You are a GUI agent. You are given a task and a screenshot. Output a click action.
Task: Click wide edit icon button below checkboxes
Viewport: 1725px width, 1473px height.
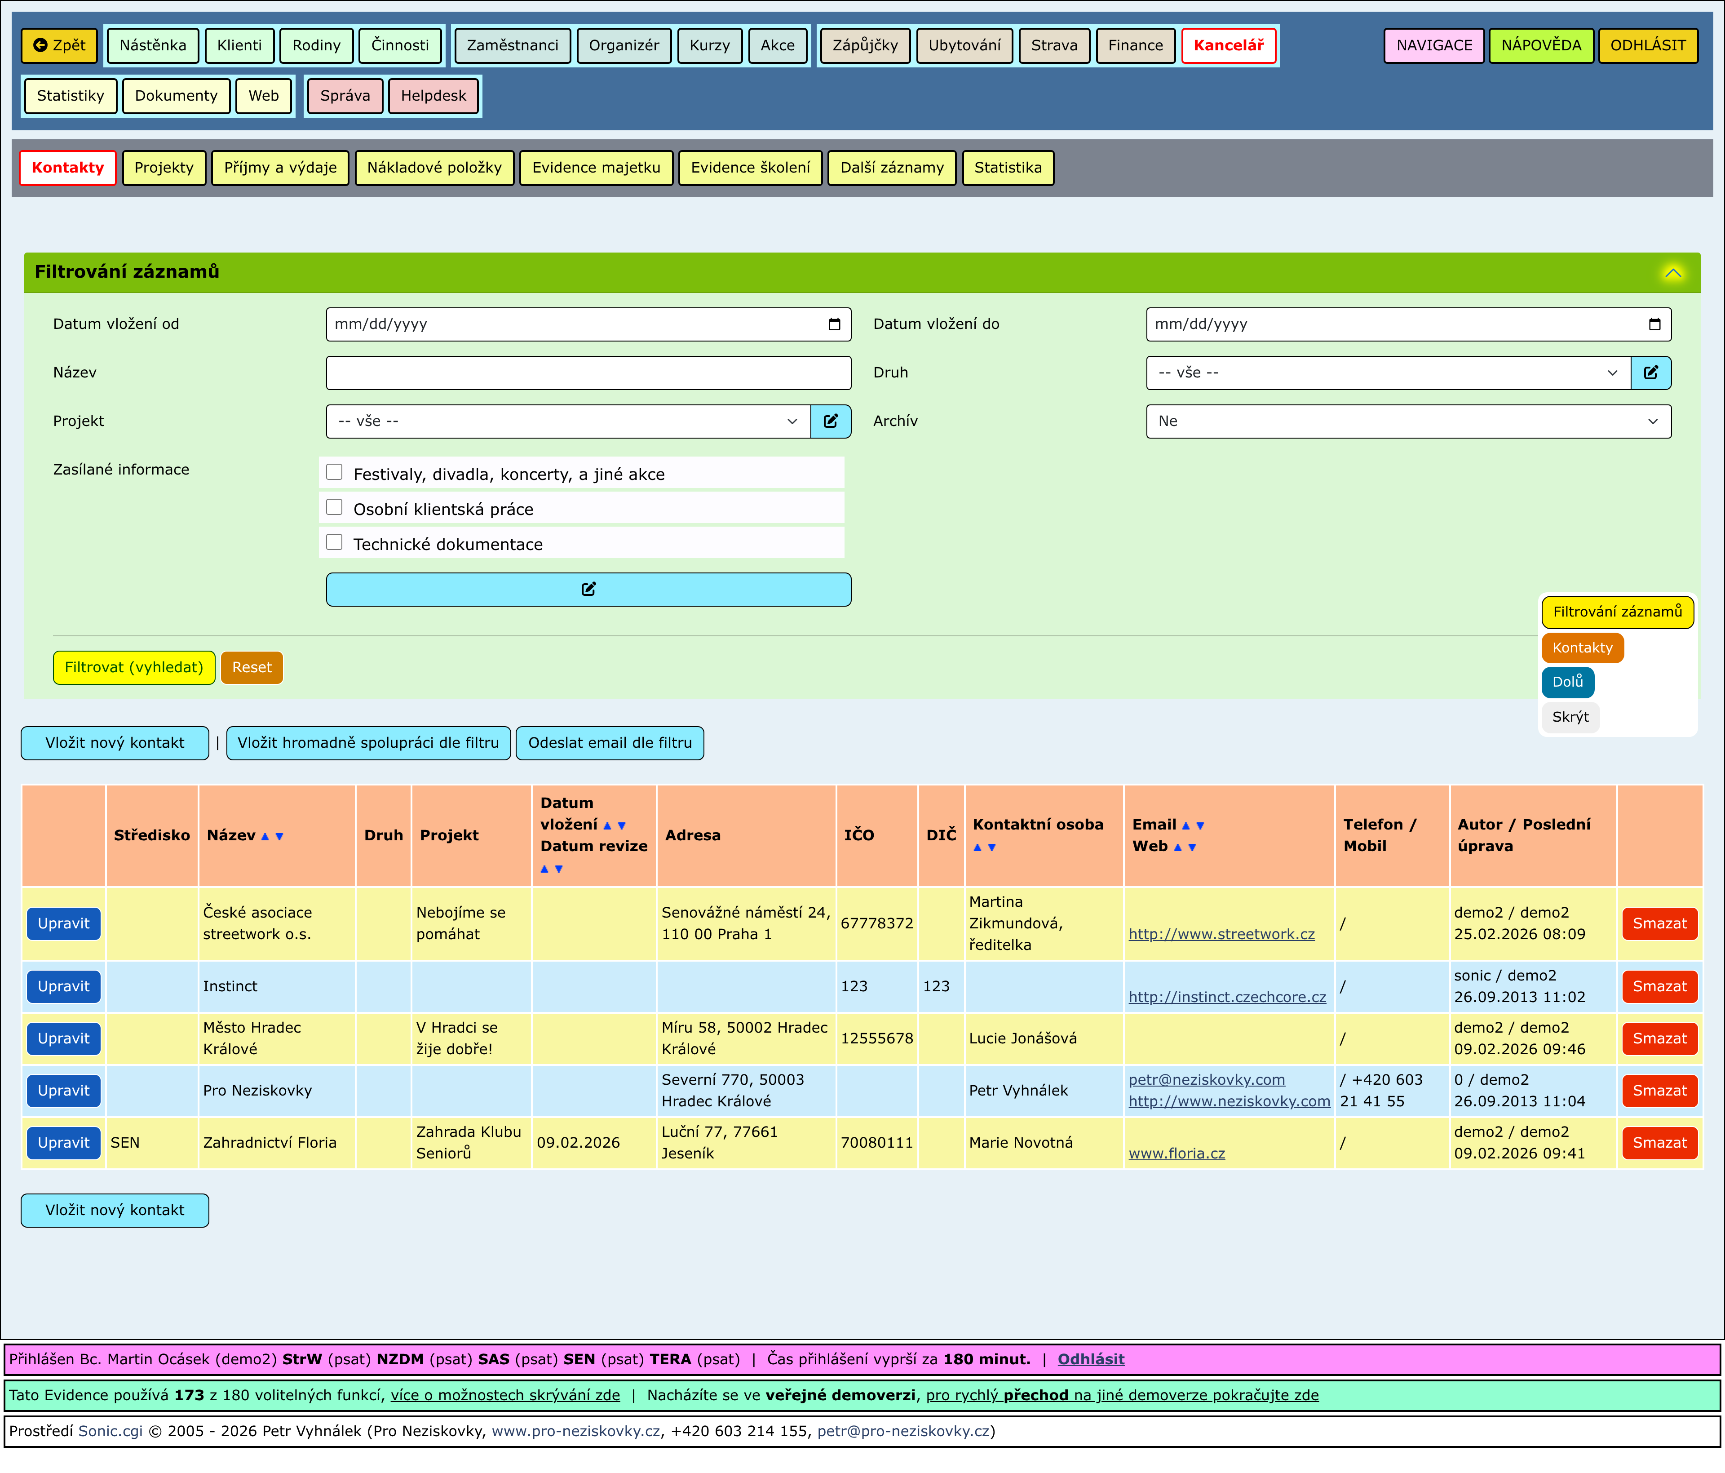[588, 590]
